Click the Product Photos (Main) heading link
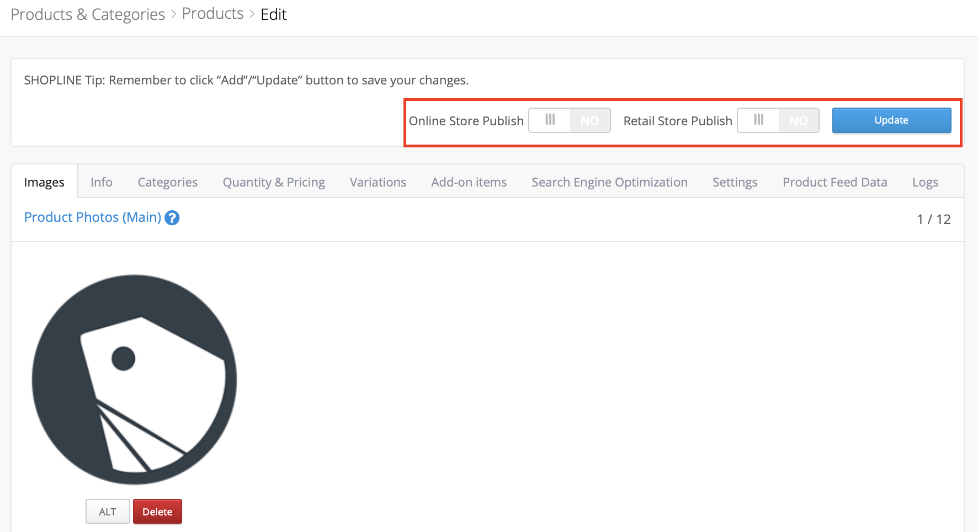Viewport: 978px width, 532px height. point(93,217)
